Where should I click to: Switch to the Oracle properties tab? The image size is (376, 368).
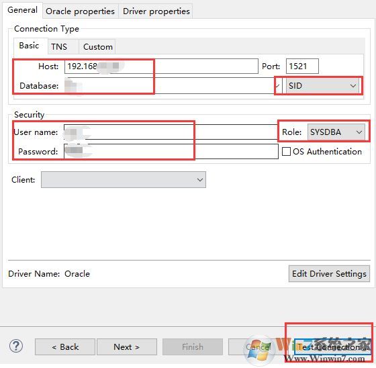click(80, 11)
